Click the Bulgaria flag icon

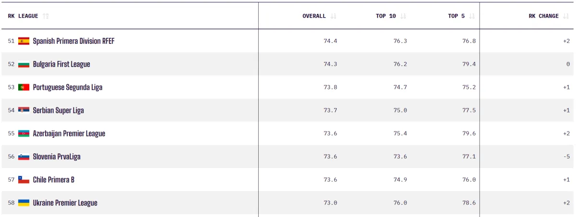[24, 64]
